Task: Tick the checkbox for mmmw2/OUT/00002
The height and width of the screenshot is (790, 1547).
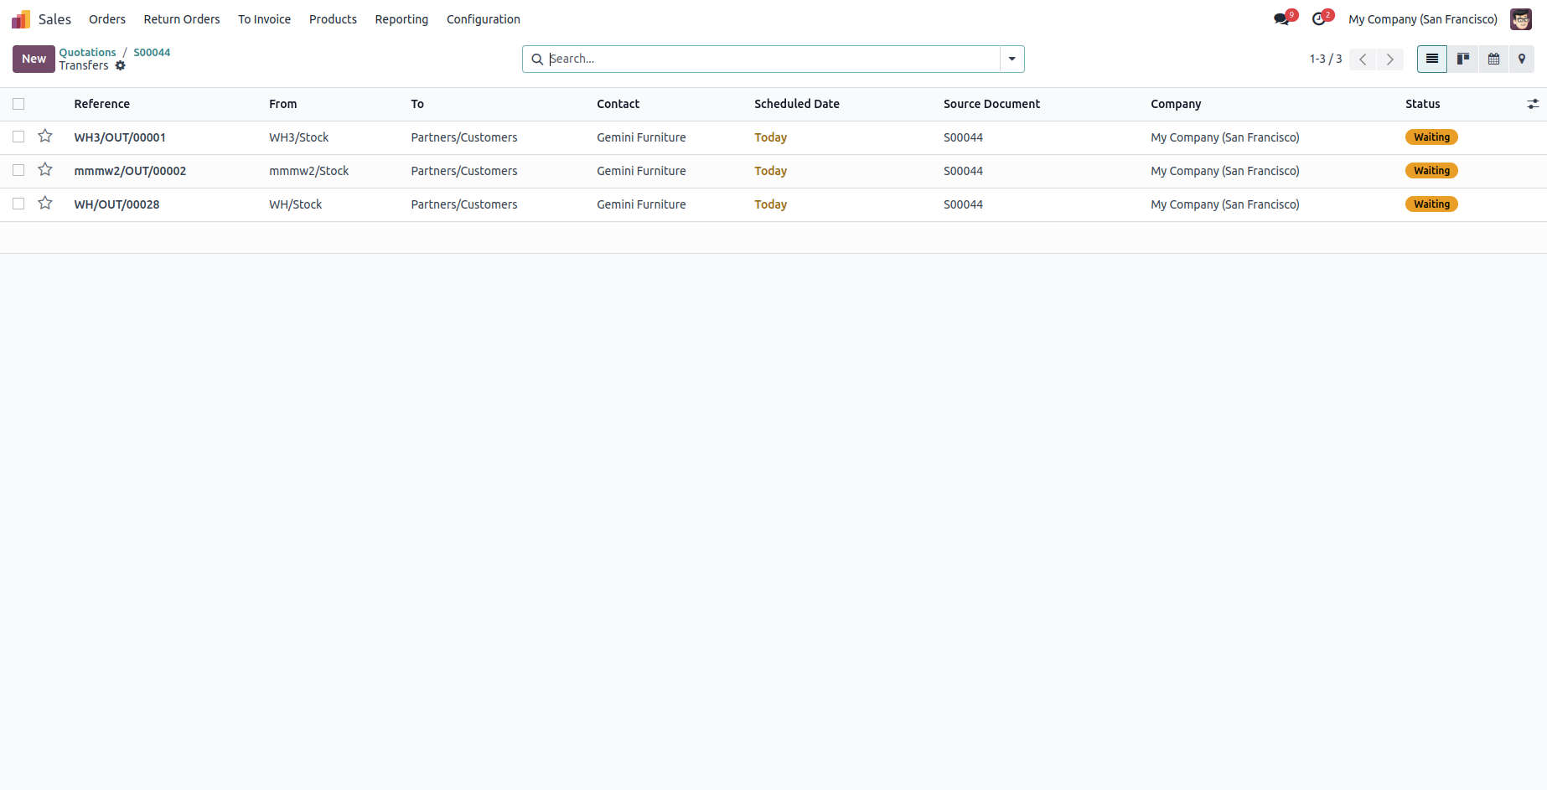Action: (18, 170)
